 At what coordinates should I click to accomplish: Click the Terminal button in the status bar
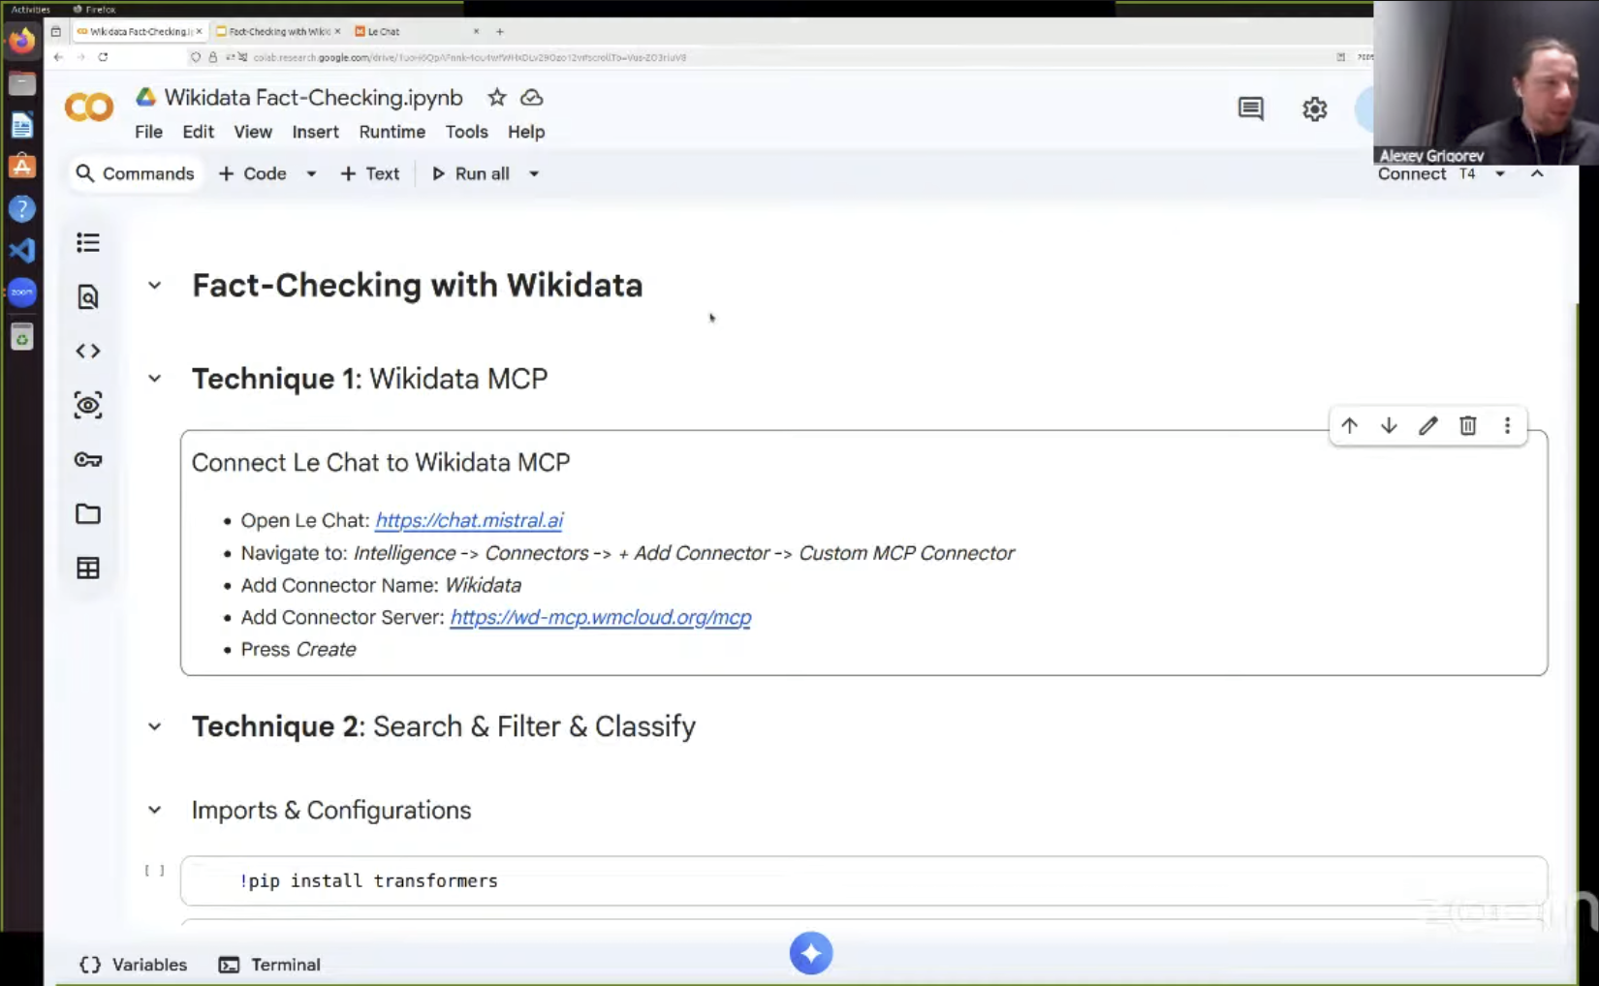270,965
